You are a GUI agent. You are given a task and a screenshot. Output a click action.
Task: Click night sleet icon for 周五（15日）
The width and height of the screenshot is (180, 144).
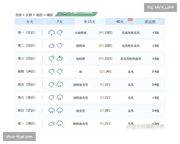pos(60,84)
